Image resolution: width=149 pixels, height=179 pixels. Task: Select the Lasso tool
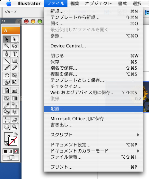coord(15,46)
